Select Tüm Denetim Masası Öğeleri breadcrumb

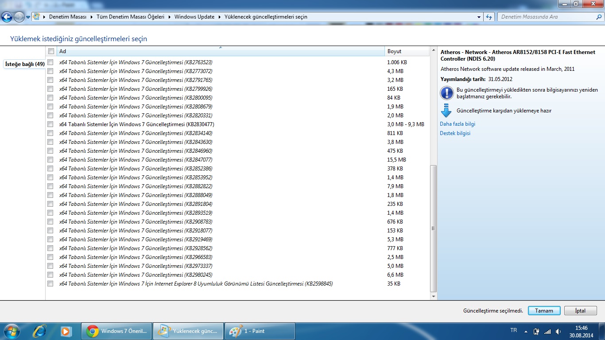point(130,17)
